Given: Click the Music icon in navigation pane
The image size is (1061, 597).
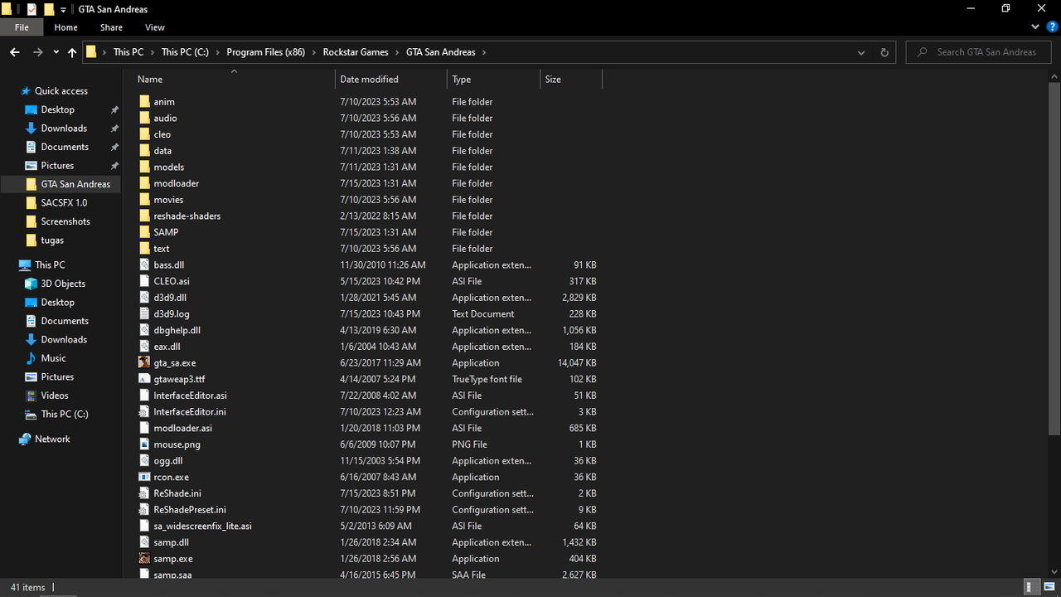Looking at the screenshot, I should tap(31, 358).
